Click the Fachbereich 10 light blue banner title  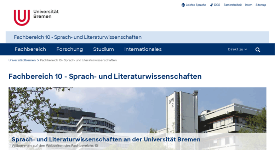pos(78,37)
